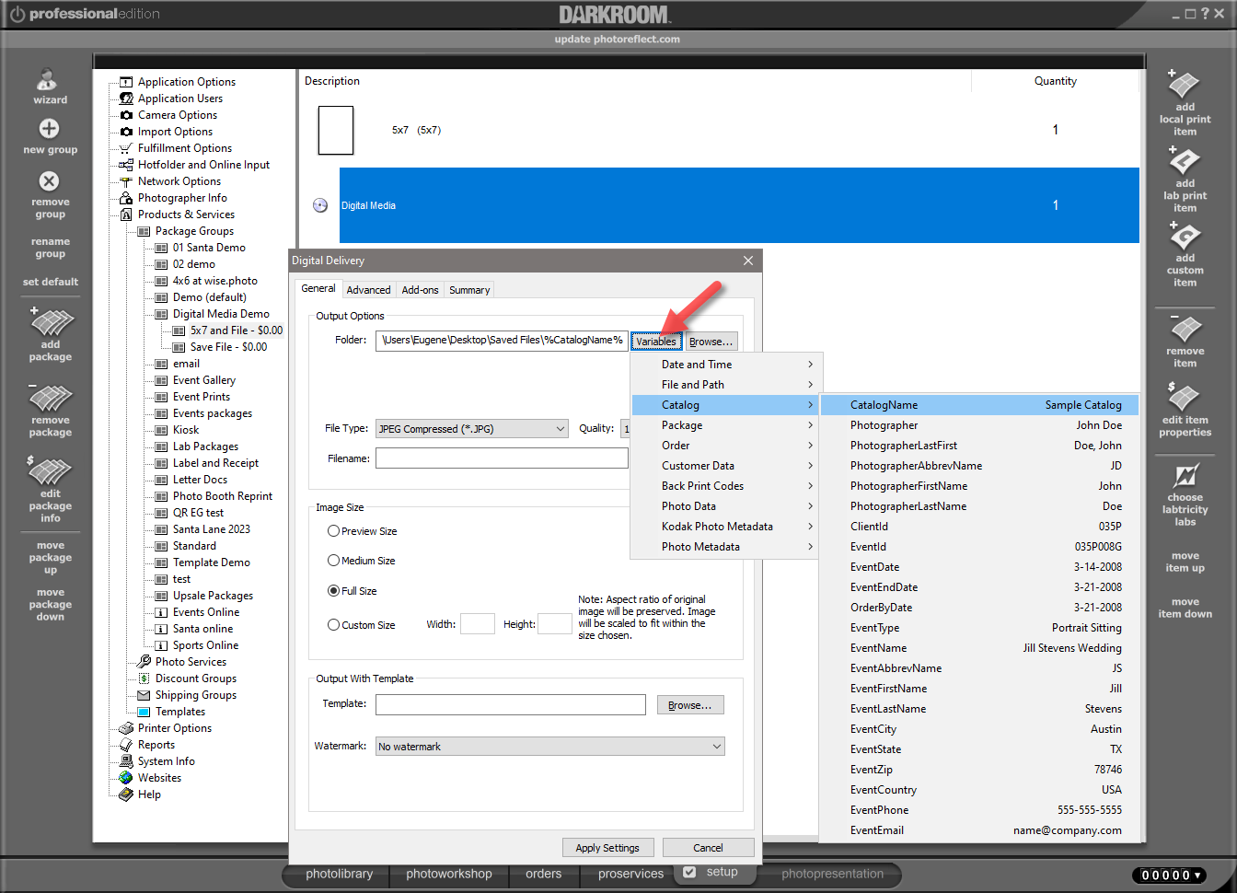Viewport: 1237px width, 893px height.
Task: Click Browse next to Folder field
Action: (x=711, y=342)
